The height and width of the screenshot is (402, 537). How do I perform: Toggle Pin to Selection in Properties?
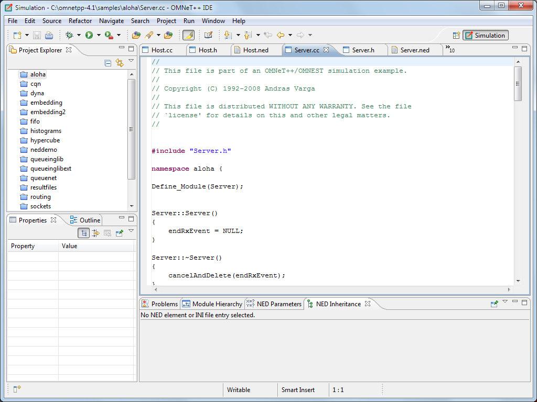[120, 233]
